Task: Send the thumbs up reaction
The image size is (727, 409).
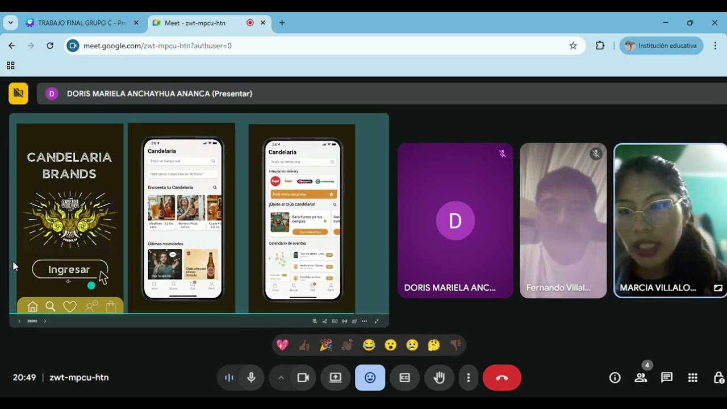Action: tap(304, 345)
